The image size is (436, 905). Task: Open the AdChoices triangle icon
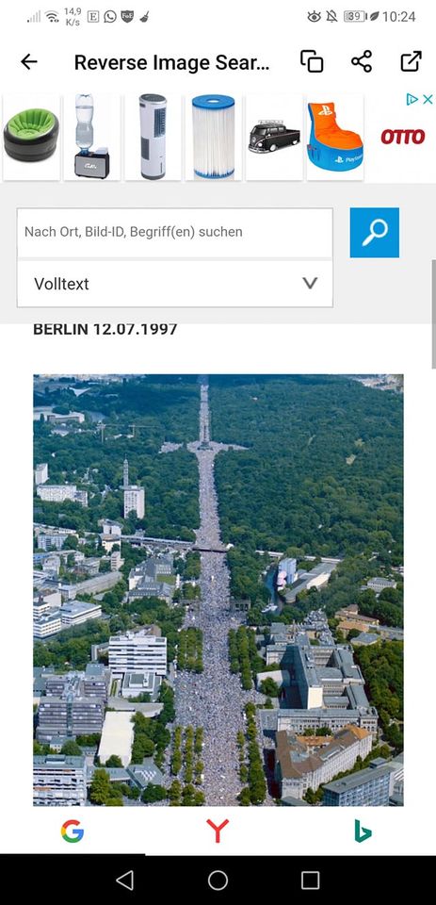[x=412, y=100]
